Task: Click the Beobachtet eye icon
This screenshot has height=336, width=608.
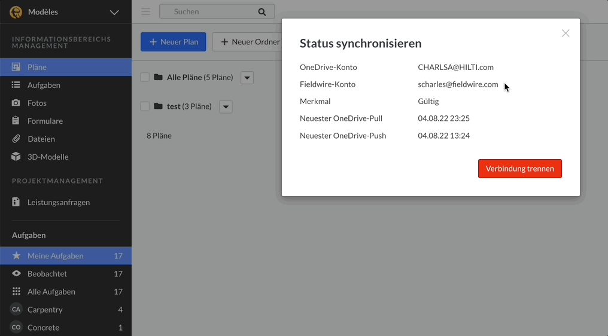Action: pos(16,273)
